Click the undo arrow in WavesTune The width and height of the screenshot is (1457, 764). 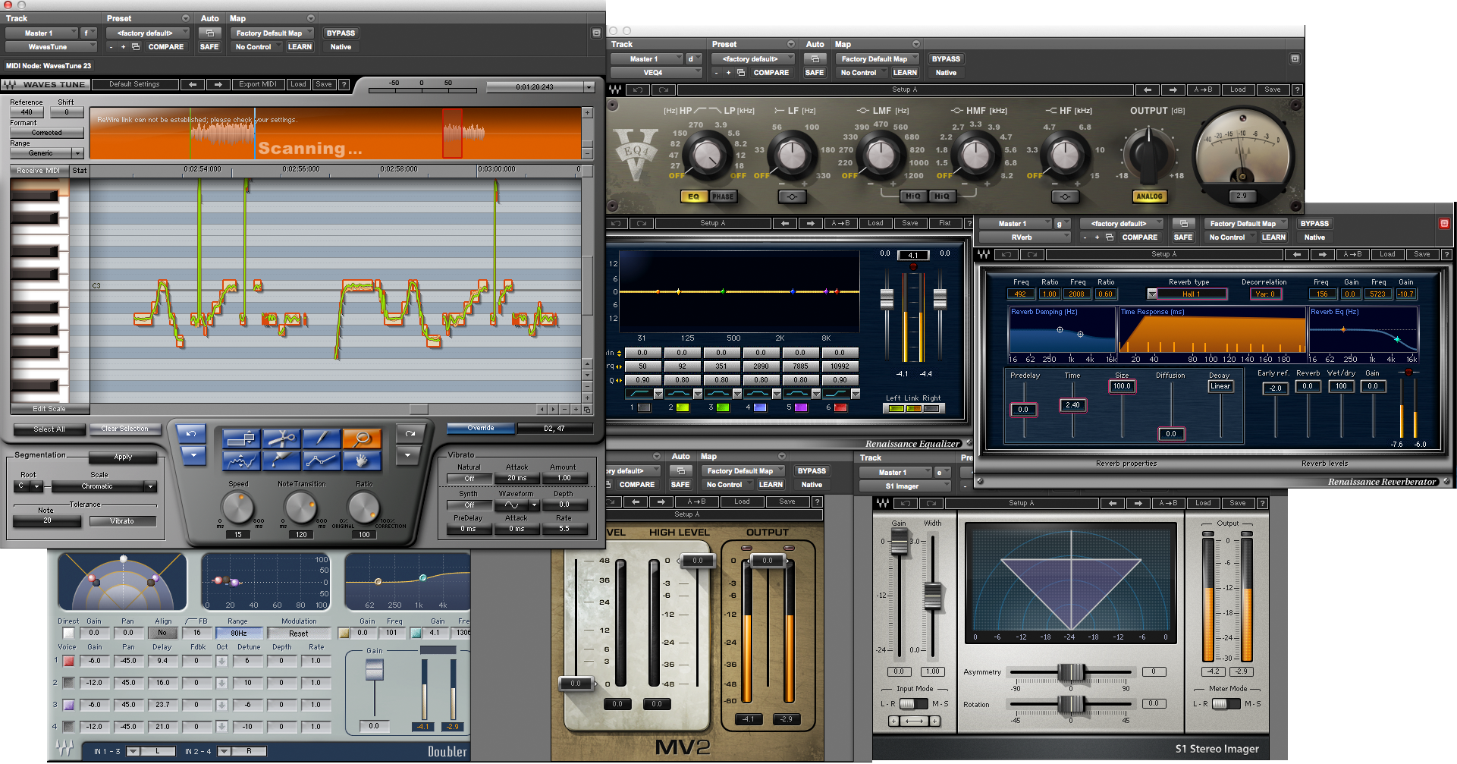[190, 434]
